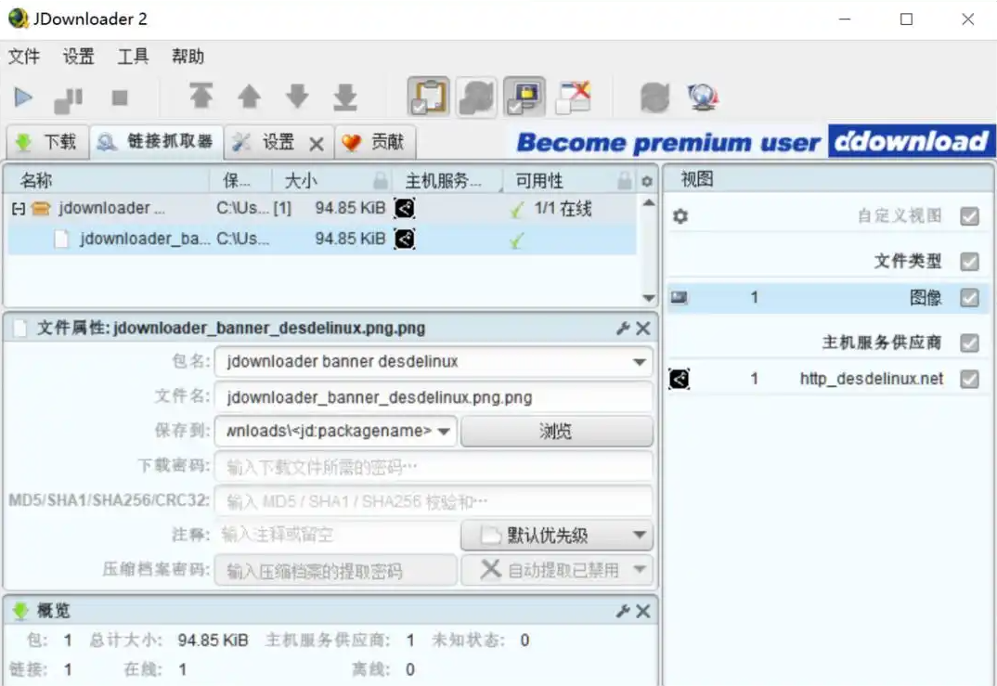Click the 下载密码 input field

(434, 467)
